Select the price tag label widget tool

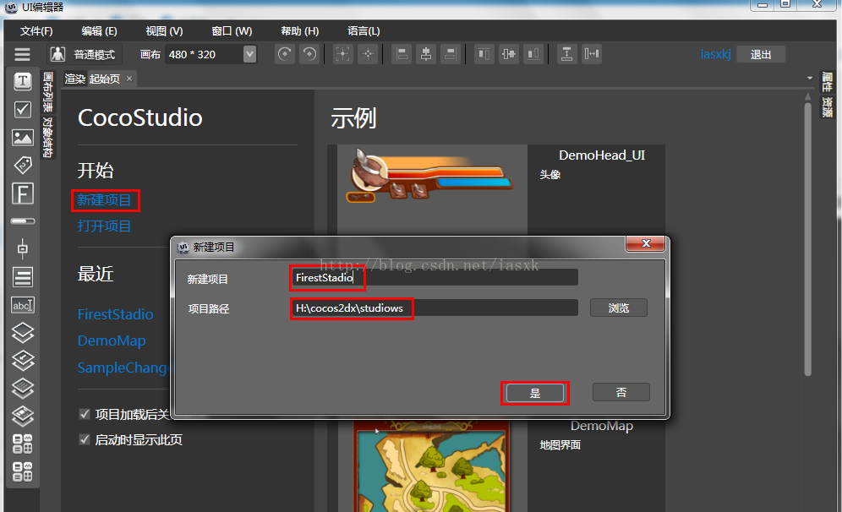23,165
